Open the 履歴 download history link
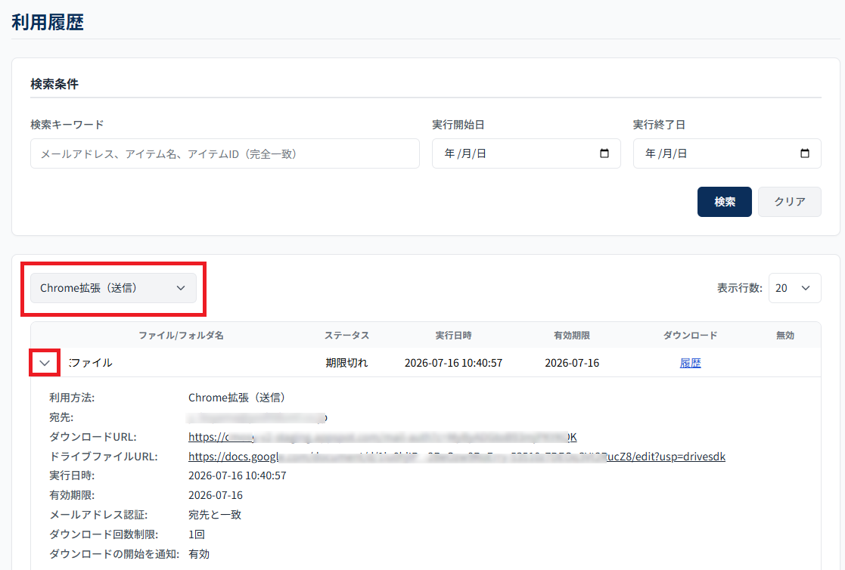The height and width of the screenshot is (570, 845). pyautogui.click(x=691, y=363)
